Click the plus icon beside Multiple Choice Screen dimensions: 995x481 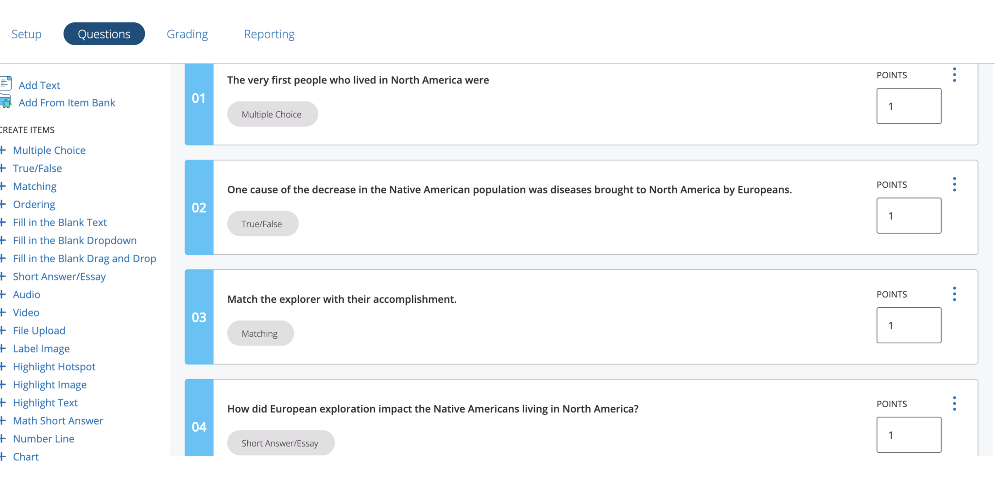(x=3, y=150)
